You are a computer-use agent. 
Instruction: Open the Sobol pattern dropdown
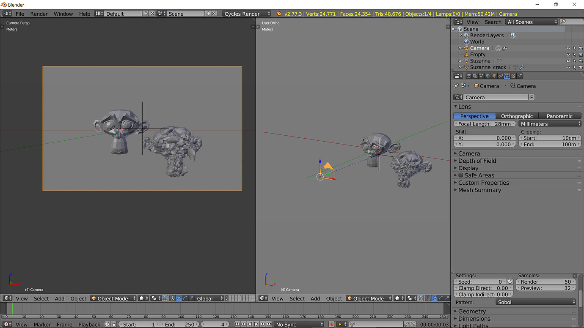536,302
